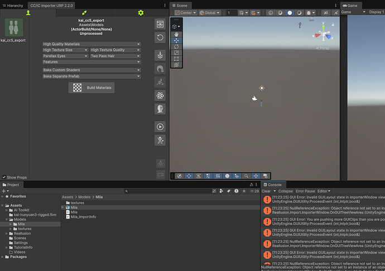385x271 pixels.
Task: Click the magnifier icon in Scene bottom overlay bar
Action: coord(246,176)
